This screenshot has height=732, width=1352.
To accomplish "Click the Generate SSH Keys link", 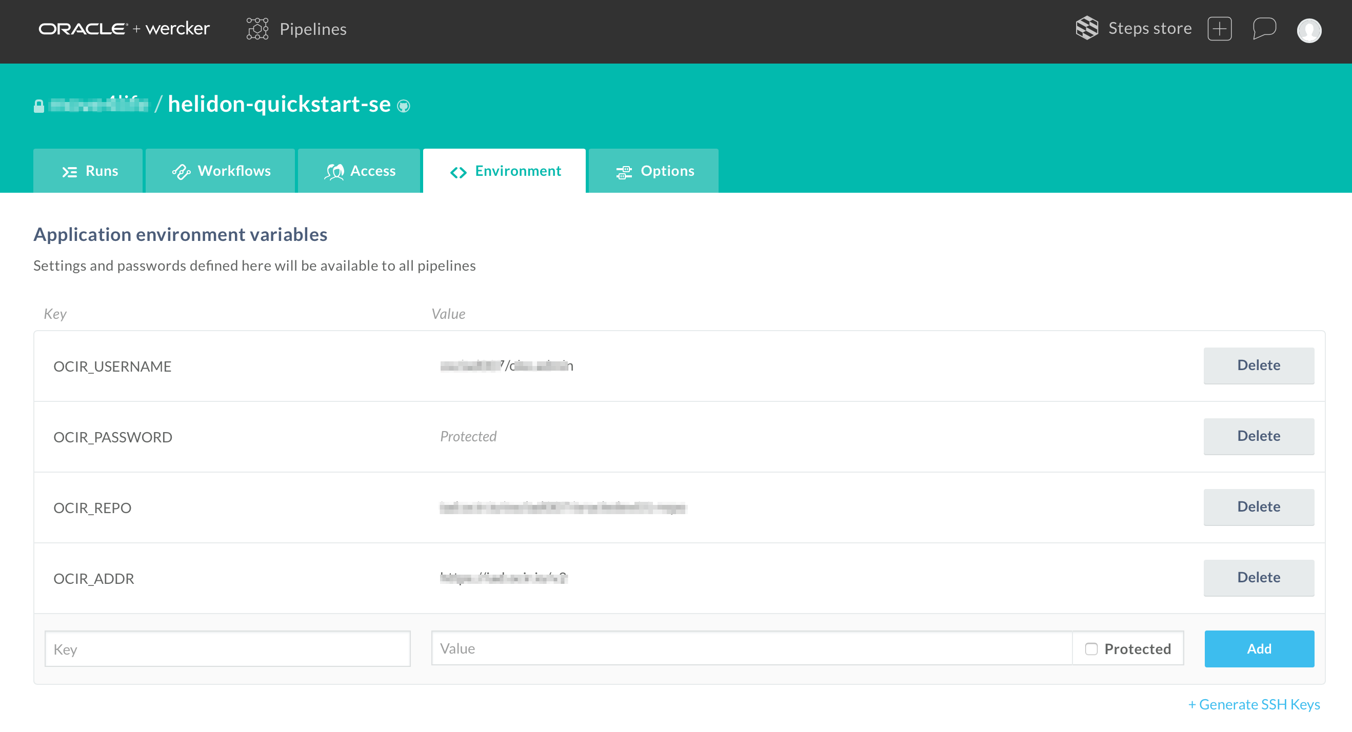I will point(1254,704).
